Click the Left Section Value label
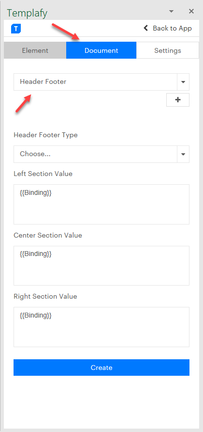The width and height of the screenshot is (203, 432). point(43,174)
